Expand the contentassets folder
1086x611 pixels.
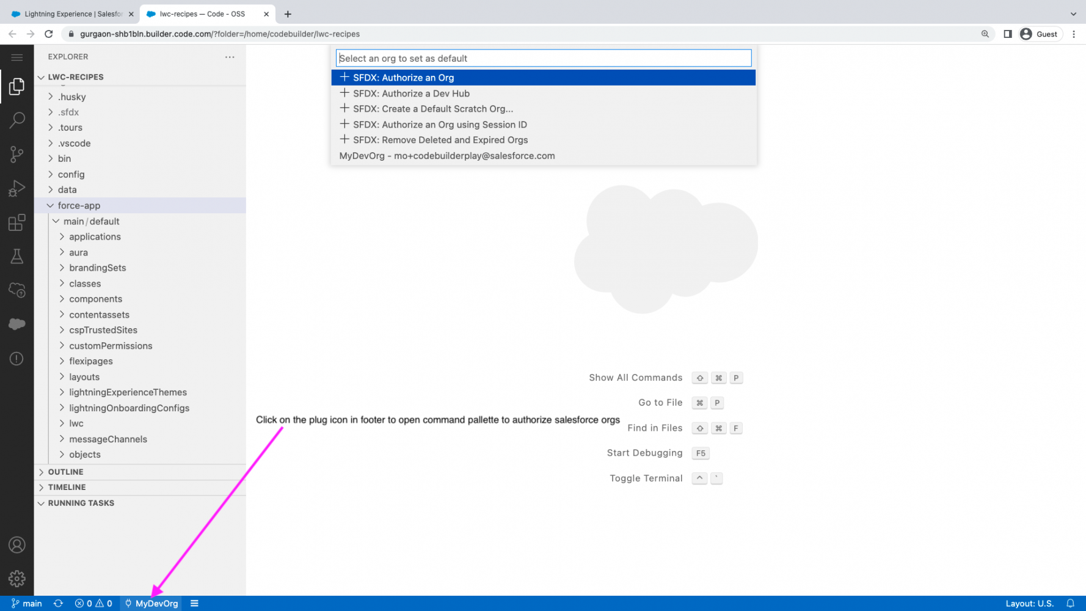click(x=140, y=315)
